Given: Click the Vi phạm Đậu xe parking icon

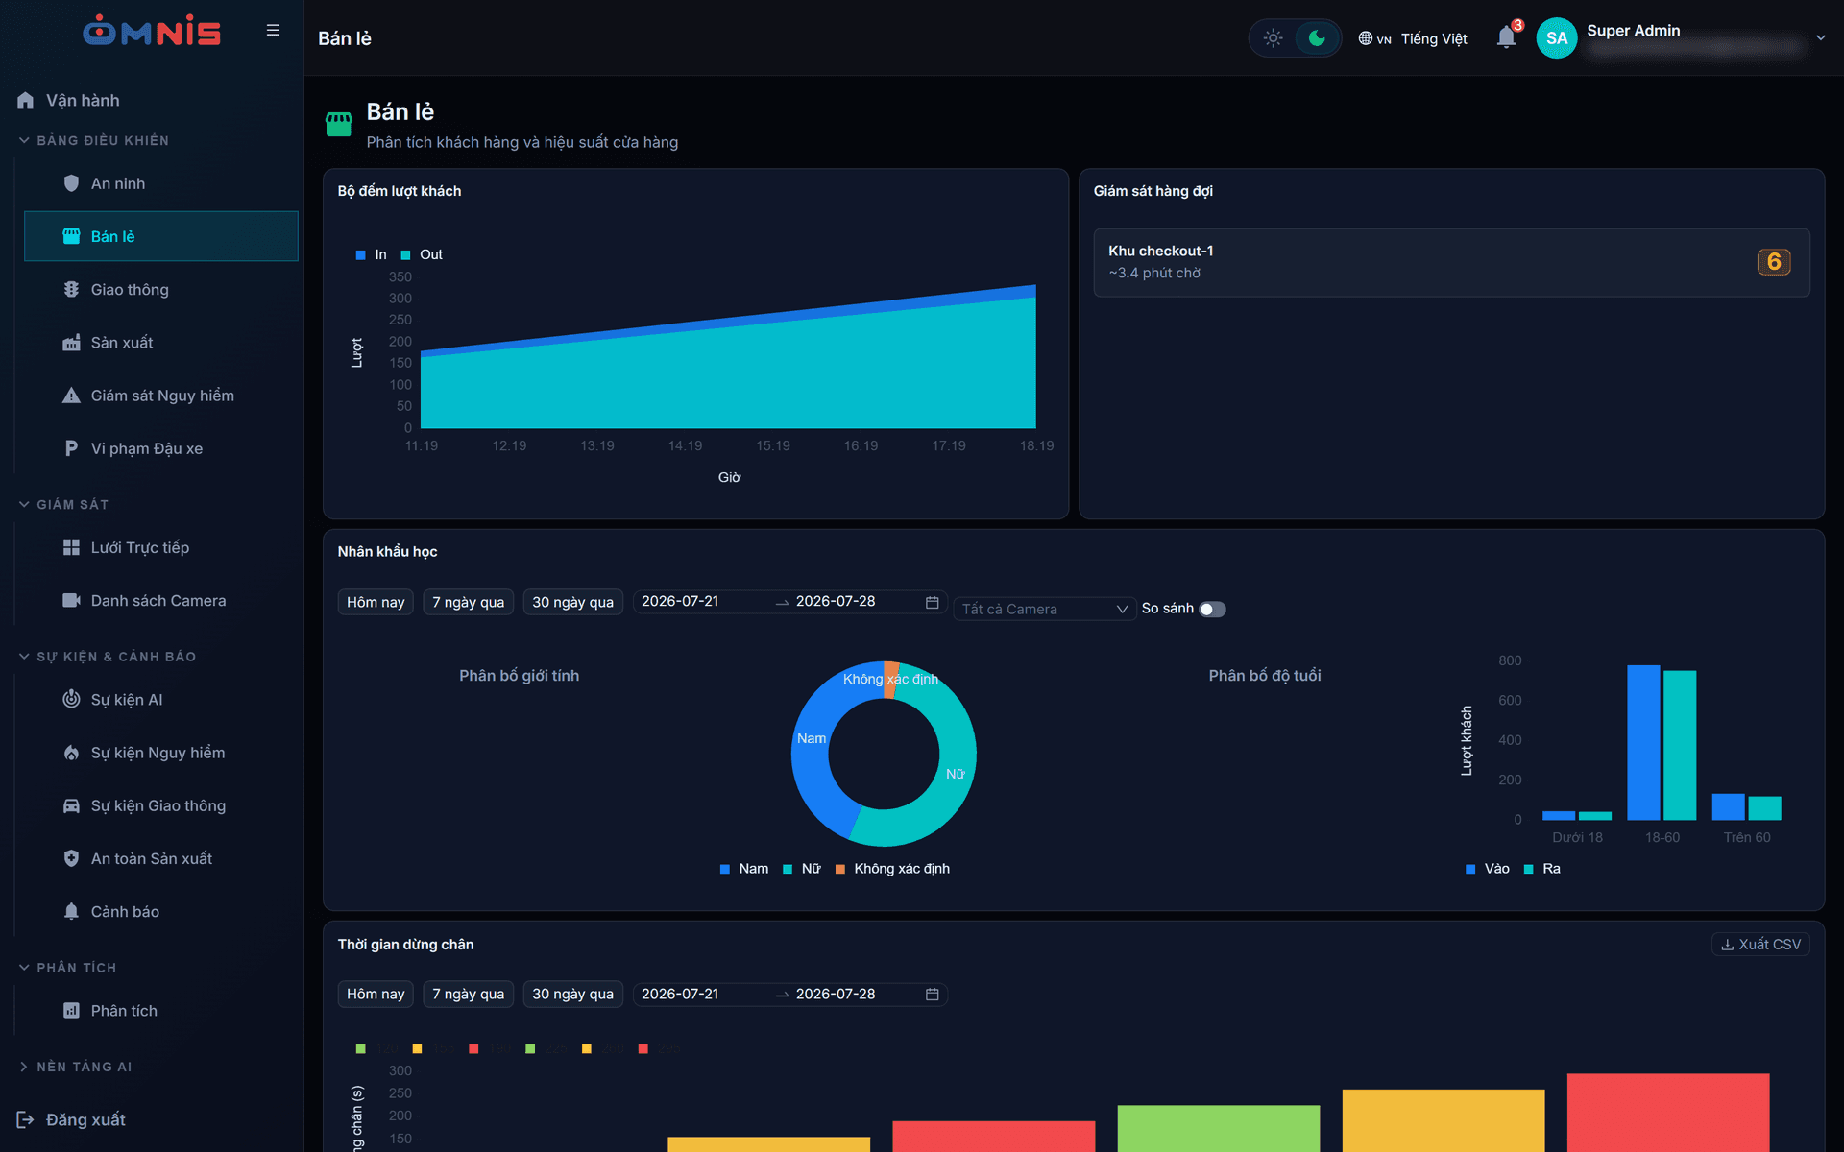Looking at the screenshot, I should (71, 448).
